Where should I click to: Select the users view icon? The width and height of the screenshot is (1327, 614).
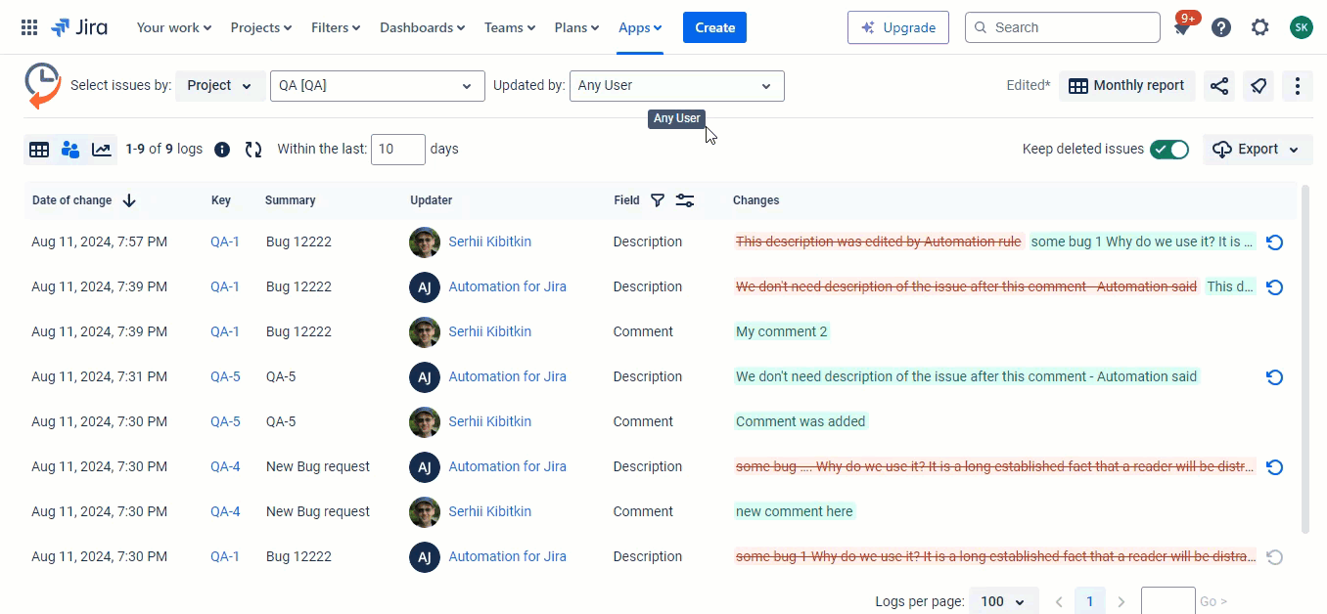coord(70,149)
